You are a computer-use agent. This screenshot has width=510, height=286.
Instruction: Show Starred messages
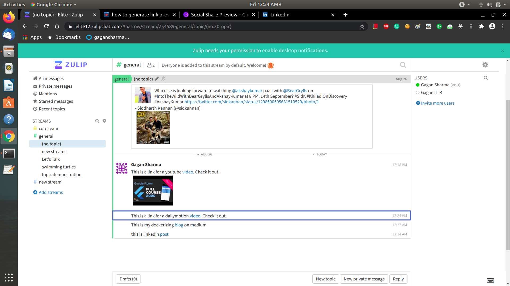click(56, 101)
